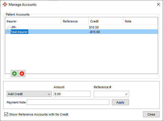Click the green add account icon
Image resolution: width=163 pixels, height=121 pixels.
coord(14,74)
